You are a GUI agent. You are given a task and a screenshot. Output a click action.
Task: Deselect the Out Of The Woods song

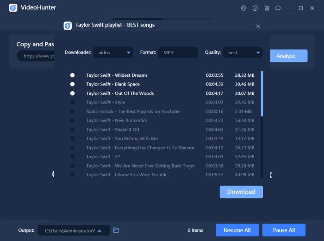(x=72, y=93)
